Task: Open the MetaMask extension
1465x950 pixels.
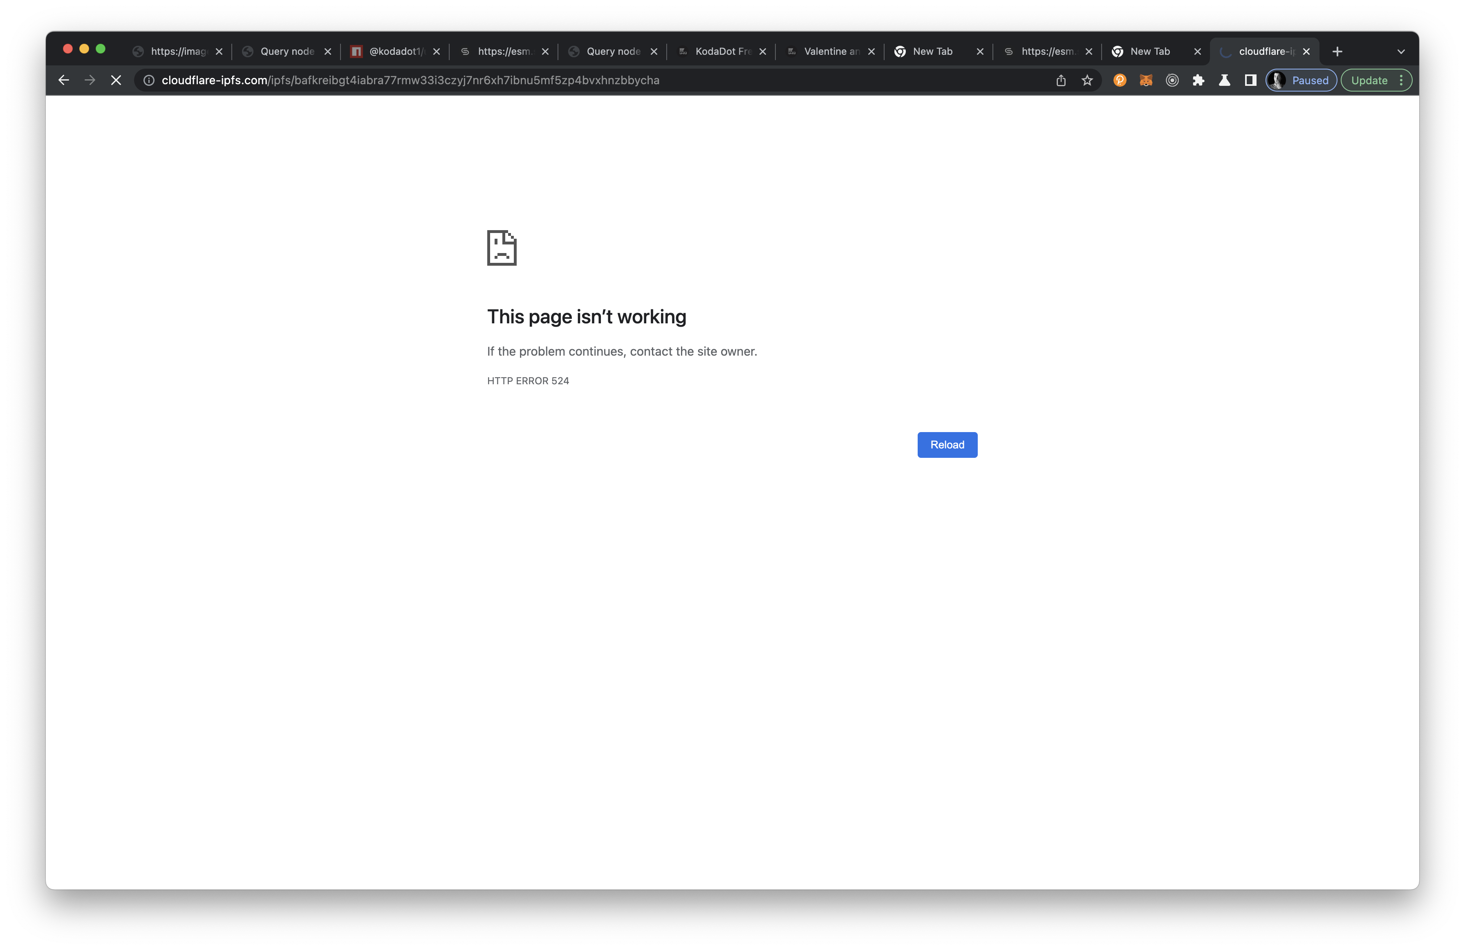Action: [1145, 80]
